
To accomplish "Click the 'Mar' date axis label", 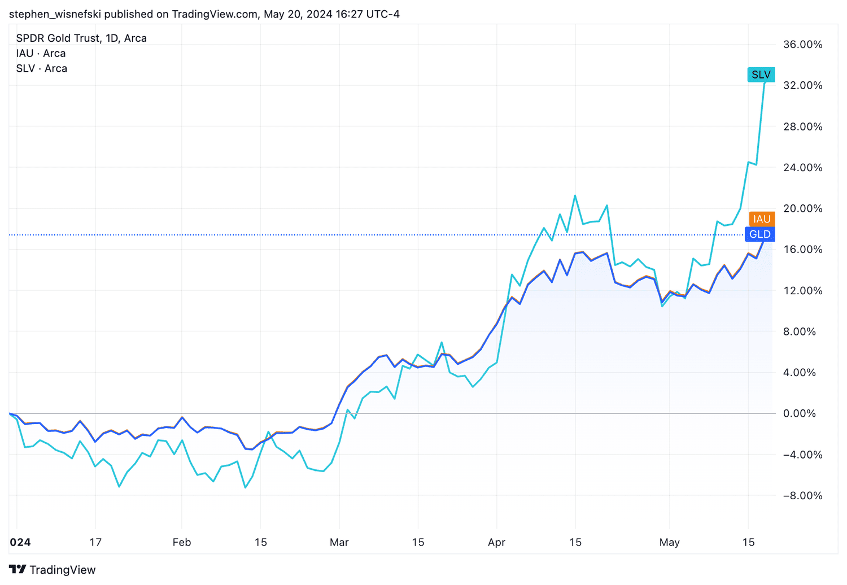I will tap(339, 542).
